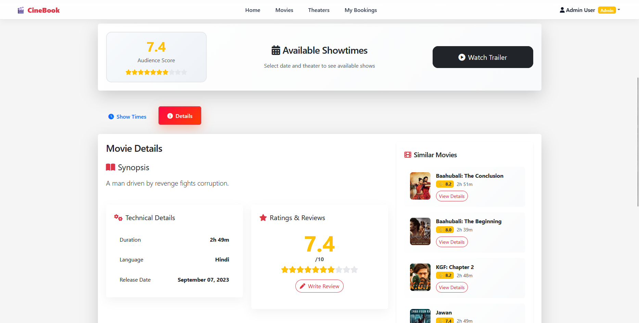639x323 pixels.
Task: Navigate to Theaters in the navbar
Action: 319,10
